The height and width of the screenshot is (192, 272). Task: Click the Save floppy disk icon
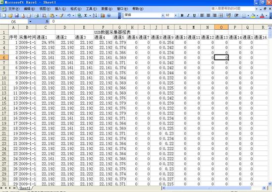(x=16, y=15)
